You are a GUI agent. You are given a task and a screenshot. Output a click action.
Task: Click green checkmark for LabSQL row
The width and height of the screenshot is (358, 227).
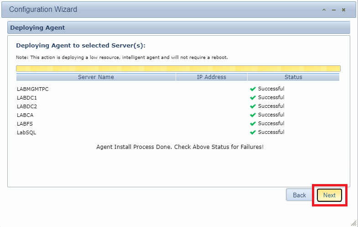tap(253, 132)
